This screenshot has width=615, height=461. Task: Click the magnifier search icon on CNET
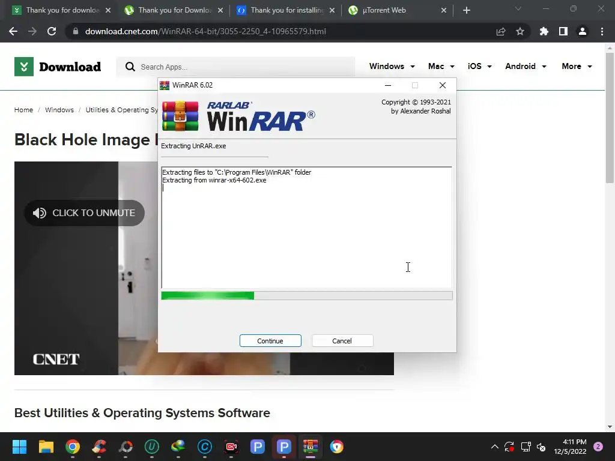130,67
